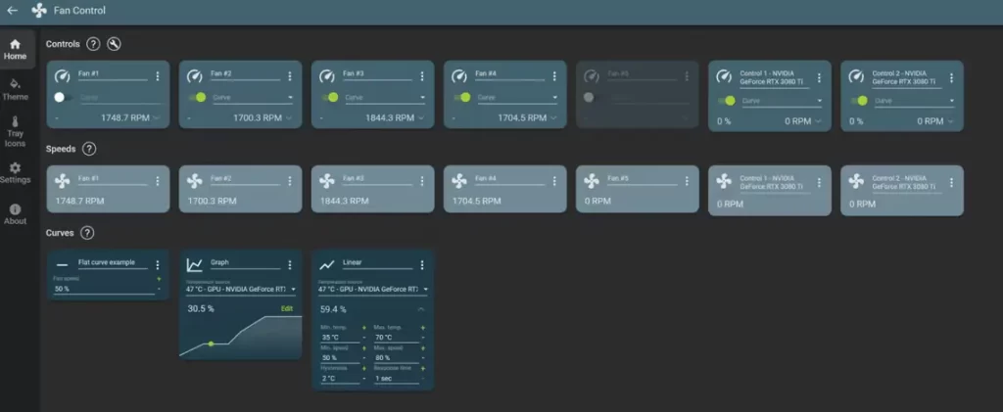Open Fan #3 curve selection dropdown
The height and width of the screenshot is (412, 1003).
pos(386,98)
